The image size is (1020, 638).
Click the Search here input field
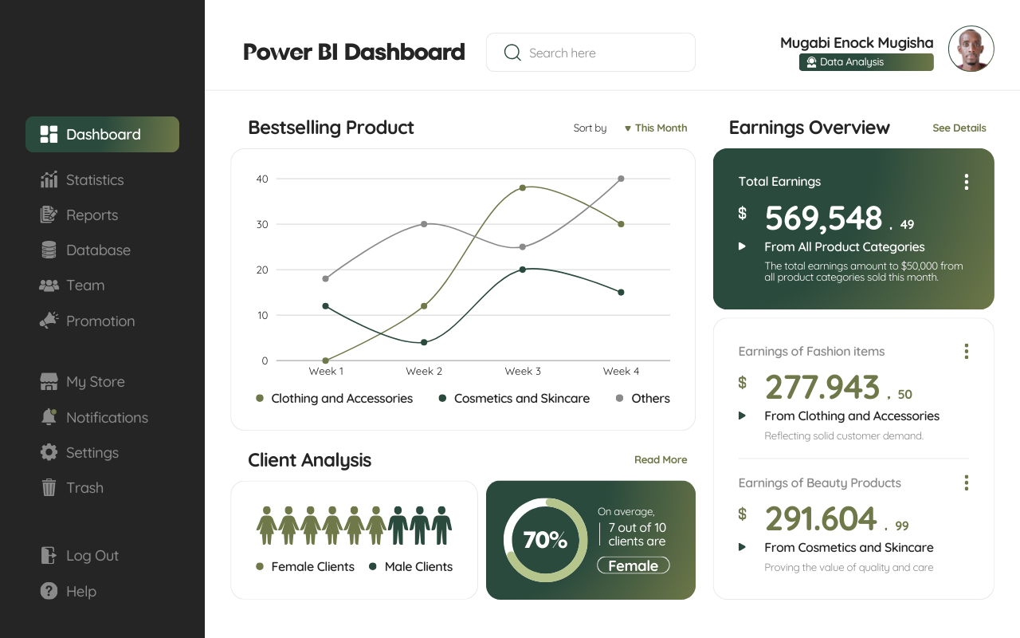click(x=590, y=53)
